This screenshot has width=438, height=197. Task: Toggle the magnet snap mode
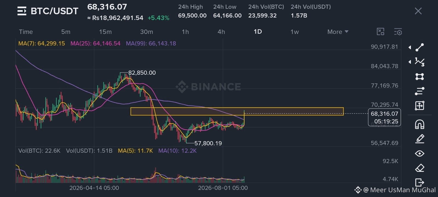420,124
